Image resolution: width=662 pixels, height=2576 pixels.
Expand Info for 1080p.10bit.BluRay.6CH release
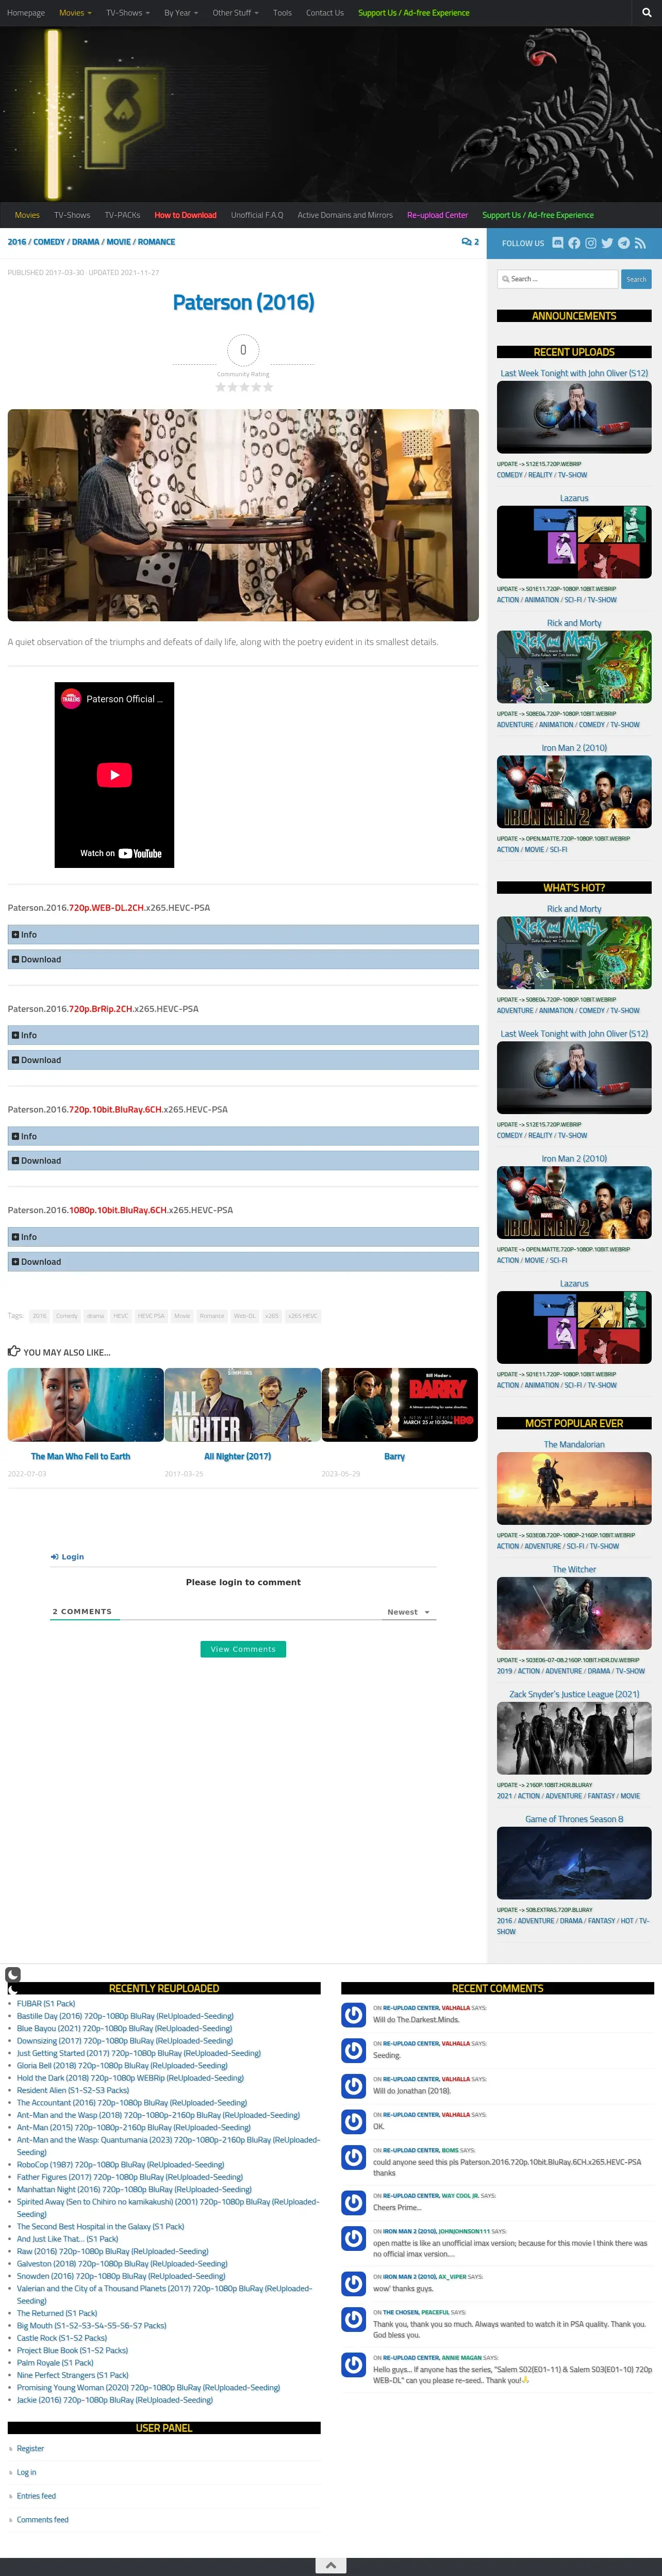point(244,1238)
